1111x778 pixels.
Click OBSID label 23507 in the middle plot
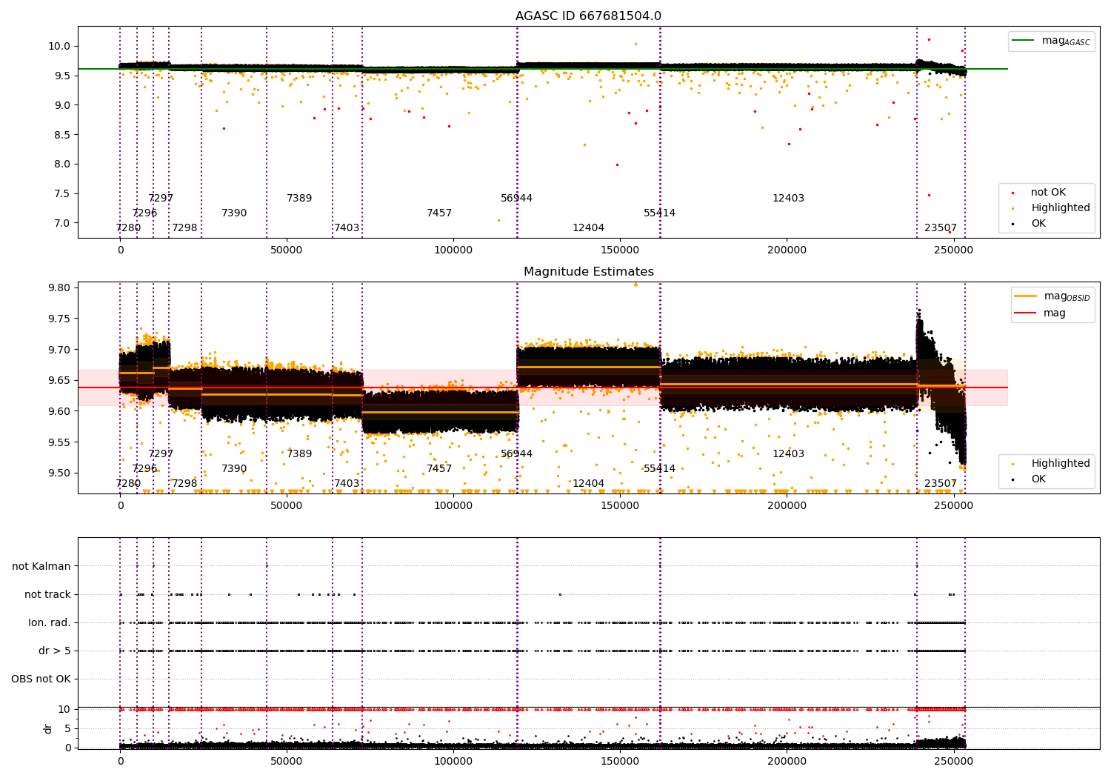(x=941, y=484)
